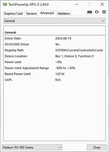Click the bold General section header
The height and width of the screenshot is (152, 109).
pos(10,32)
